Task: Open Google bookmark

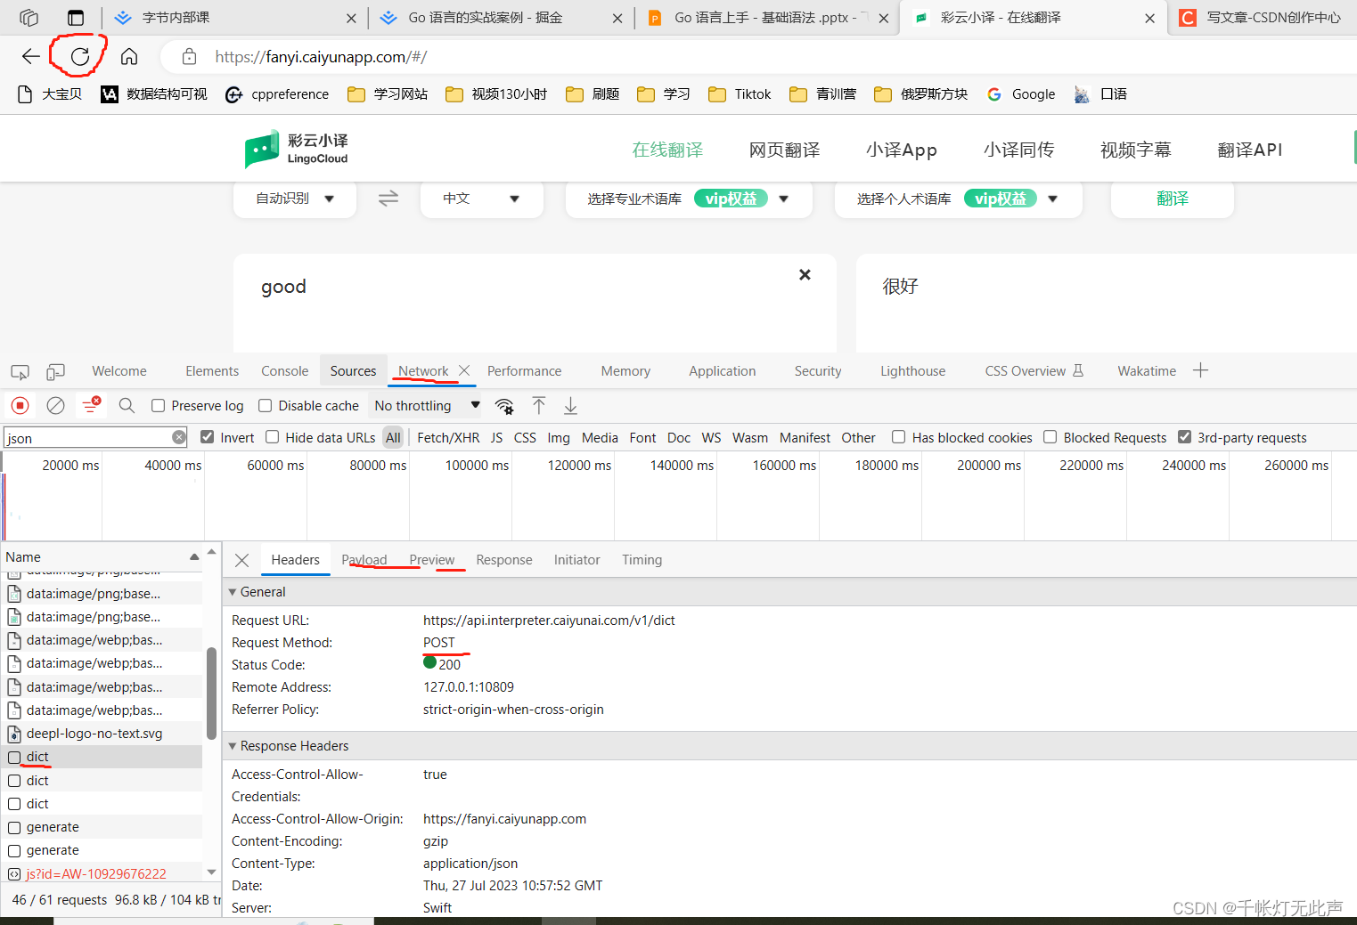Action: pyautogui.click(x=1021, y=94)
